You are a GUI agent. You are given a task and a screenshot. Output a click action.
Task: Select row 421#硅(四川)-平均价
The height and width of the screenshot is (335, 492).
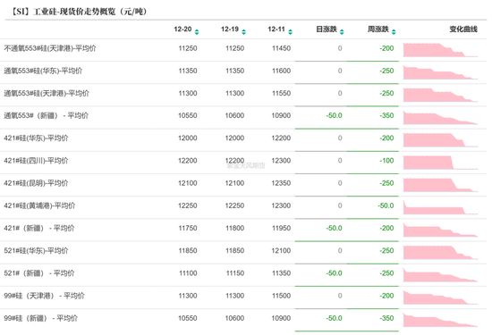36,161
